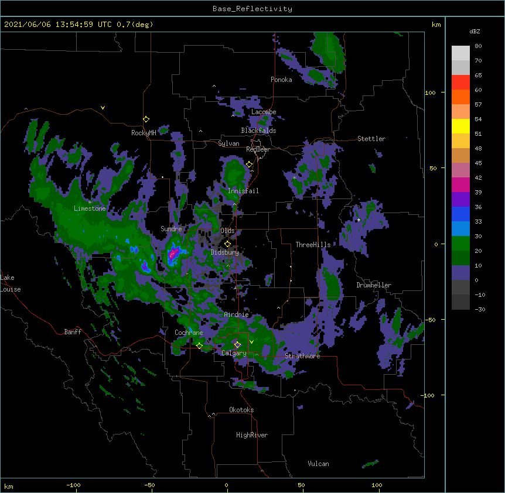The height and width of the screenshot is (493, 505).
Task: Select the Drumheller label
Action: coord(374,285)
